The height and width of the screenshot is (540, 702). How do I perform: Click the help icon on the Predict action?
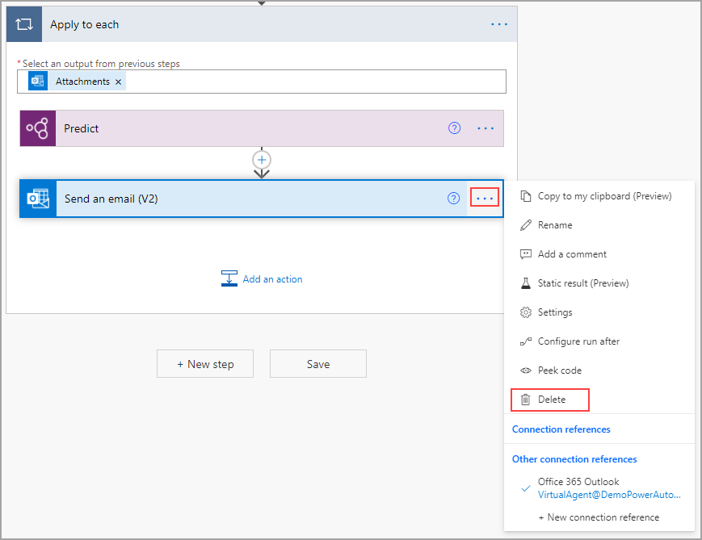coord(454,128)
